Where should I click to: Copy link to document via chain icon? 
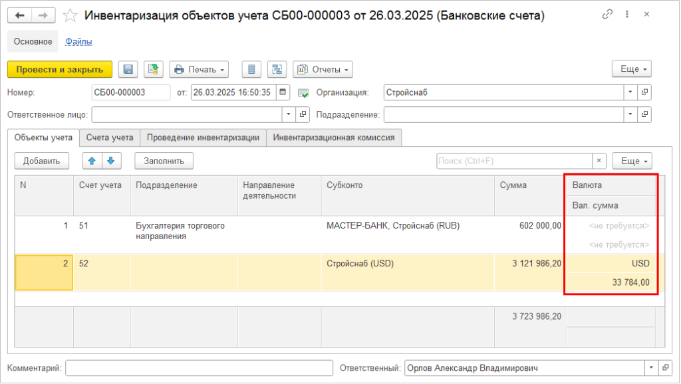tap(607, 15)
